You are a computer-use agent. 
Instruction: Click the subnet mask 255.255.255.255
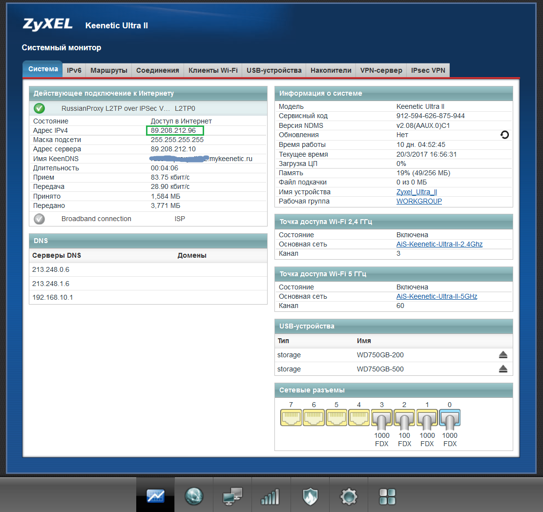point(177,140)
